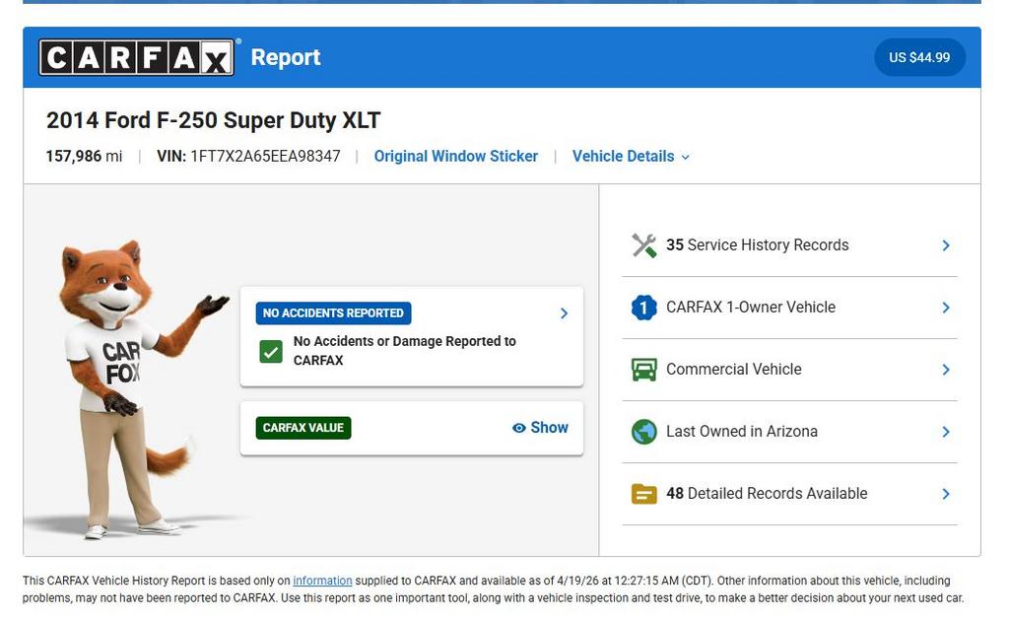Open the Commercial Vehicle row

(x=788, y=370)
